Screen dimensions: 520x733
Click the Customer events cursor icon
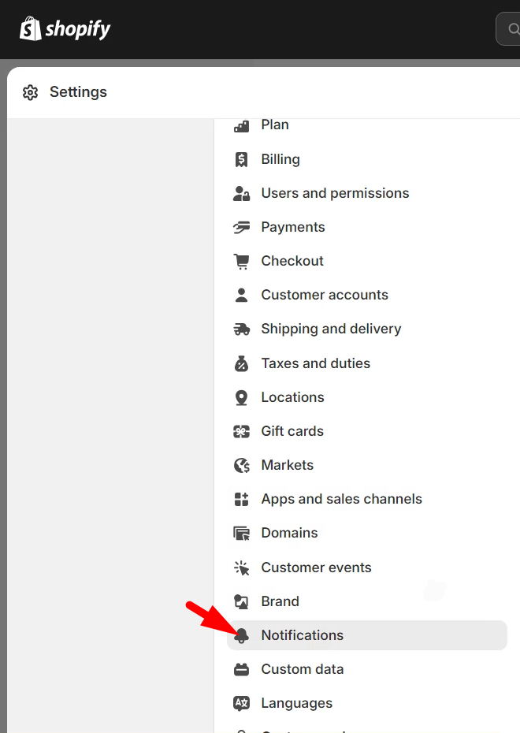pos(242,567)
